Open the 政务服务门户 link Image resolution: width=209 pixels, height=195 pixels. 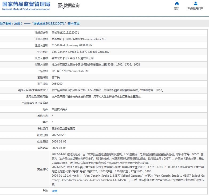click(x=195, y=8)
